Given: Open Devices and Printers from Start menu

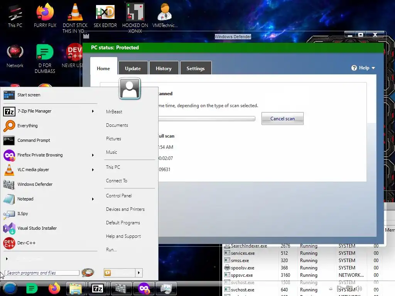Looking at the screenshot, I should tap(125, 209).
